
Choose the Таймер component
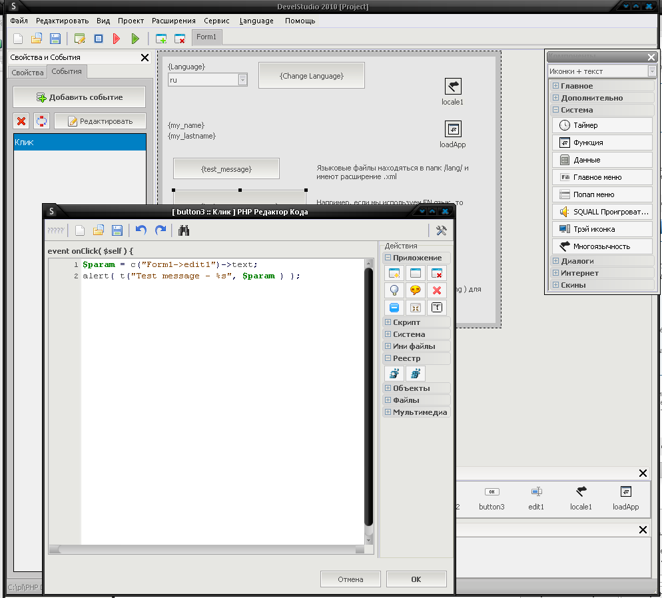(602, 125)
